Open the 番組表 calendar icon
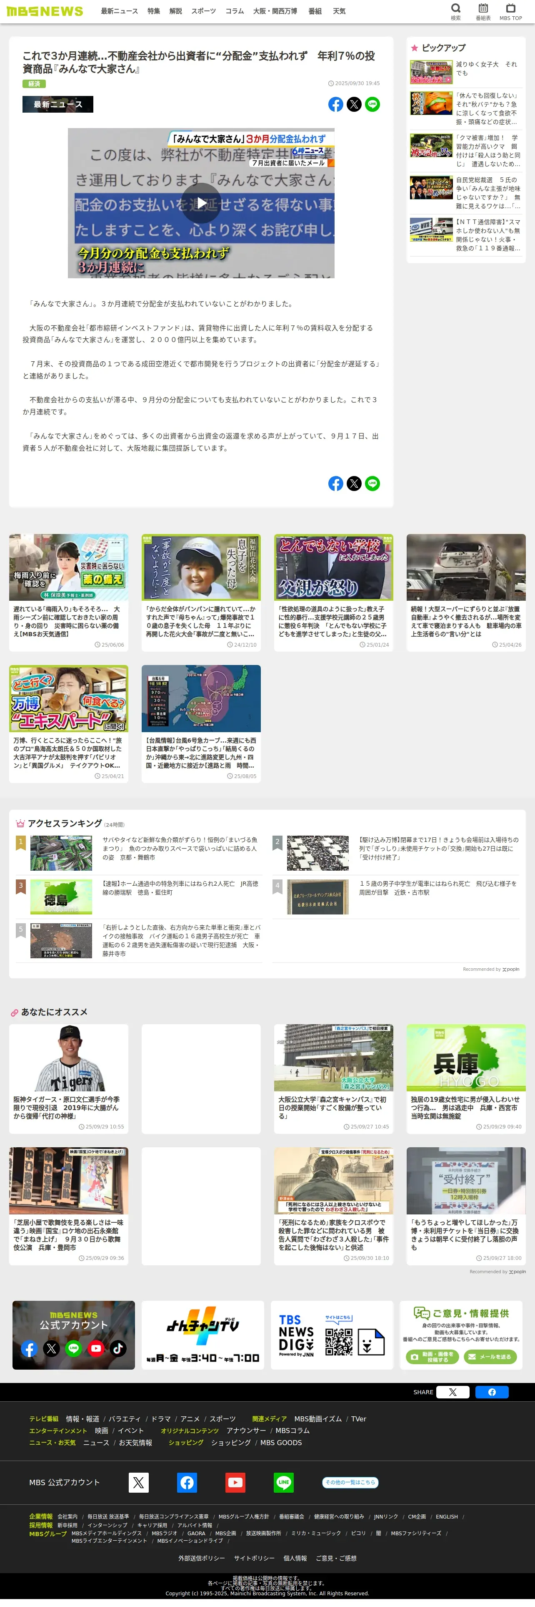 click(x=483, y=10)
